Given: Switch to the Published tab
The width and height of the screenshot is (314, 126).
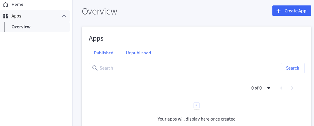Looking at the screenshot, I should pyautogui.click(x=104, y=53).
